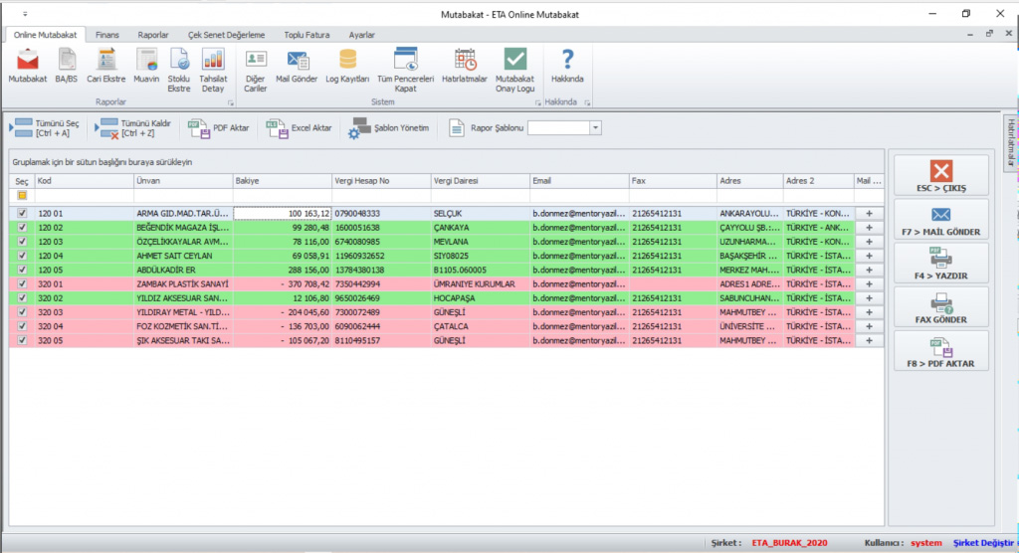The height and width of the screenshot is (553, 1019).
Task: Sort by the Bakiye column header
Action: [x=282, y=181]
